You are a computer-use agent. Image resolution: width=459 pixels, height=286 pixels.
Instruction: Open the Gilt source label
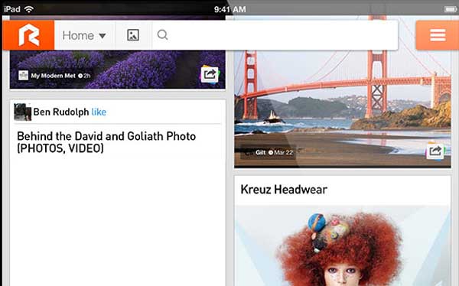pos(260,152)
